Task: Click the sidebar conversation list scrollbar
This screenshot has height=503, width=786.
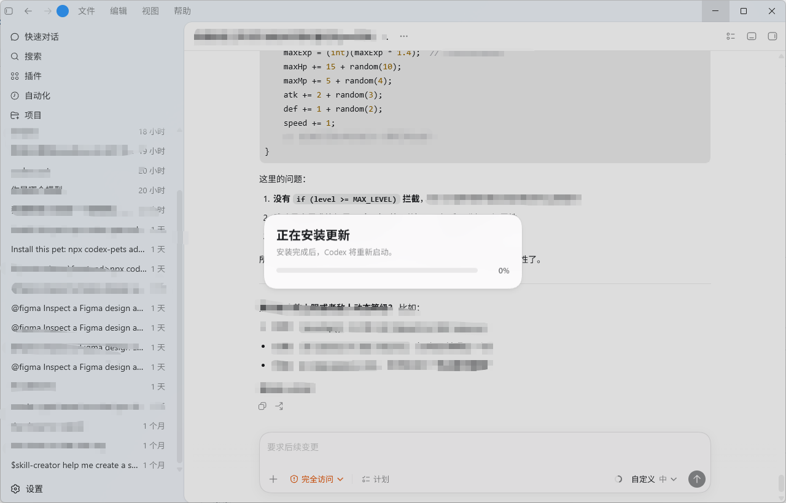Action: pos(180,325)
